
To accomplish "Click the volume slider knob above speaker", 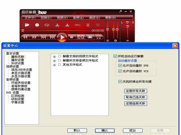I will click(x=128, y=26).
